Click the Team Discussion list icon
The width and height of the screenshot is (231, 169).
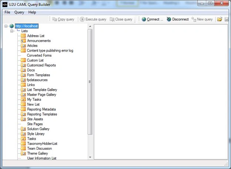coord(23,149)
